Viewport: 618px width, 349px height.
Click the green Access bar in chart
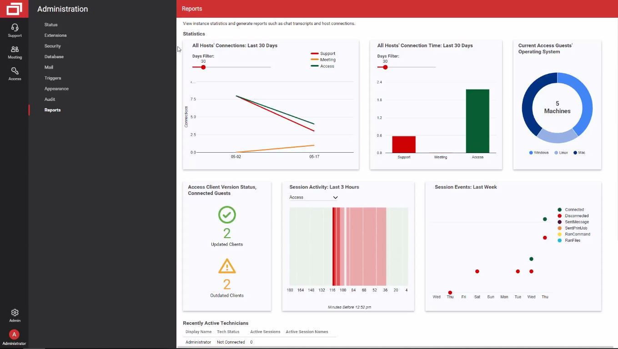point(477,121)
